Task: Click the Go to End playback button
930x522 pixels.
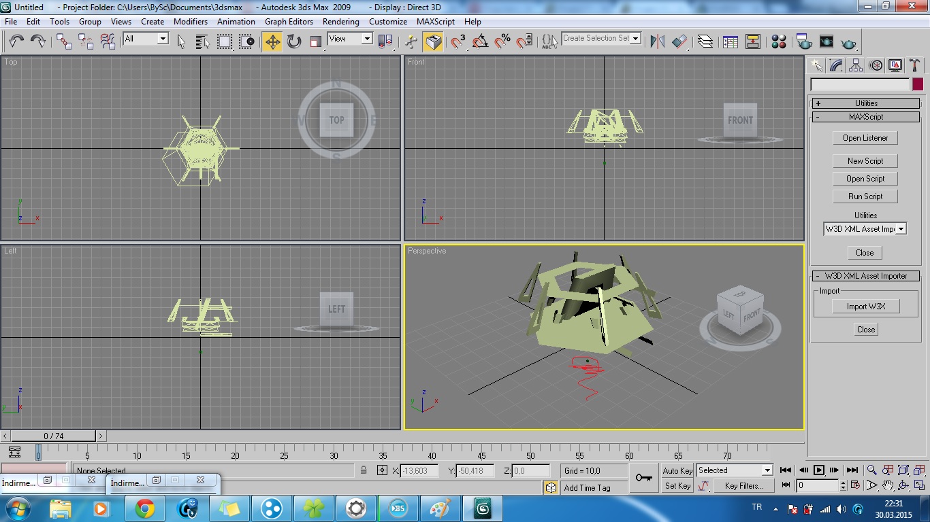Action: click(x=852, y=470)
